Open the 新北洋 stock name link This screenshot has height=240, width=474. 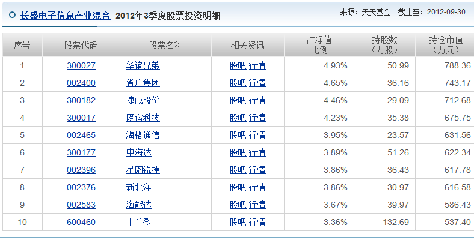139,187
